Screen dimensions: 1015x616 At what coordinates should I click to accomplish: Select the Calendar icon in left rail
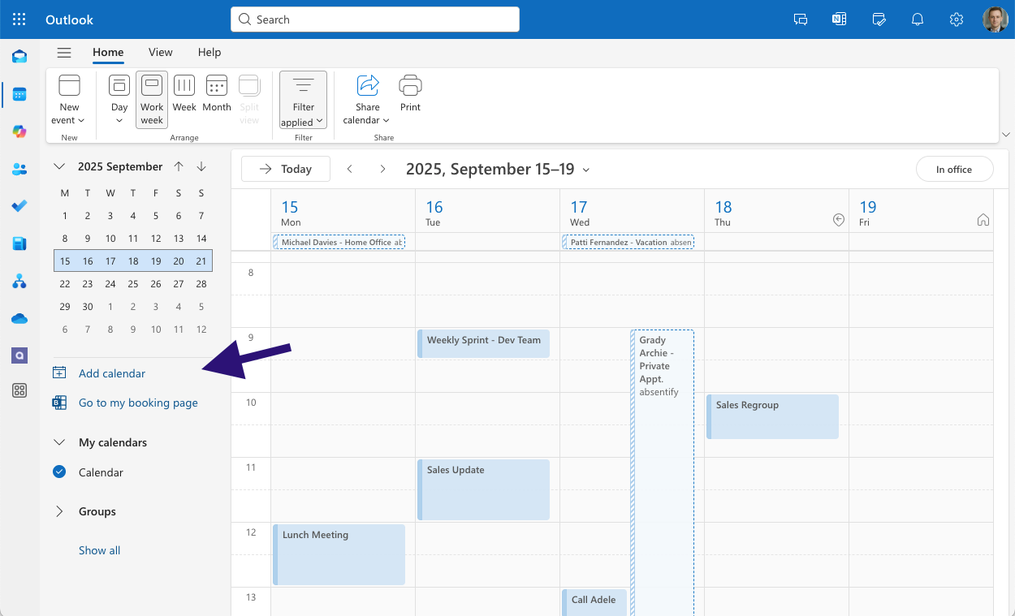[x=19, y=94]
